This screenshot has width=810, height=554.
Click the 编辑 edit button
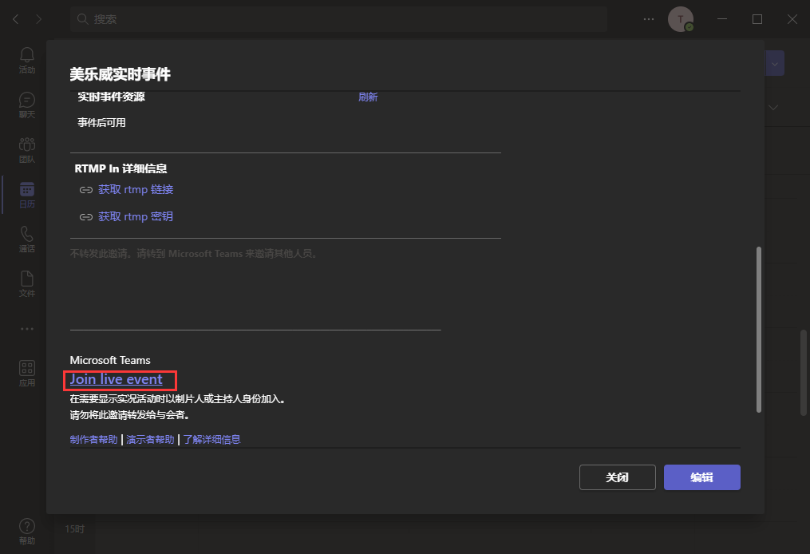click(702, 477)
